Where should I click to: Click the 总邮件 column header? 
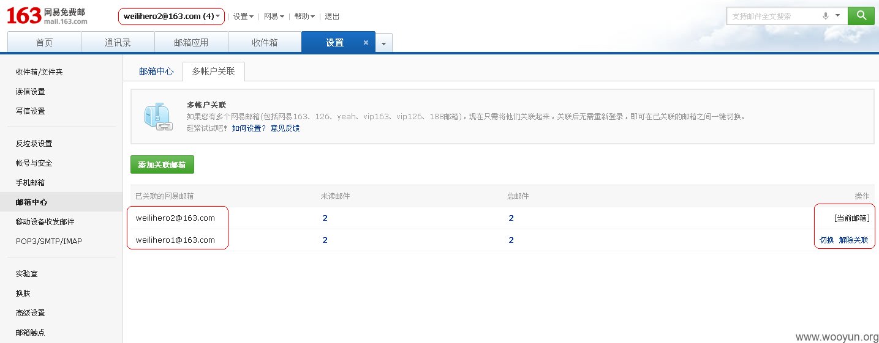[x=518, y=196]
